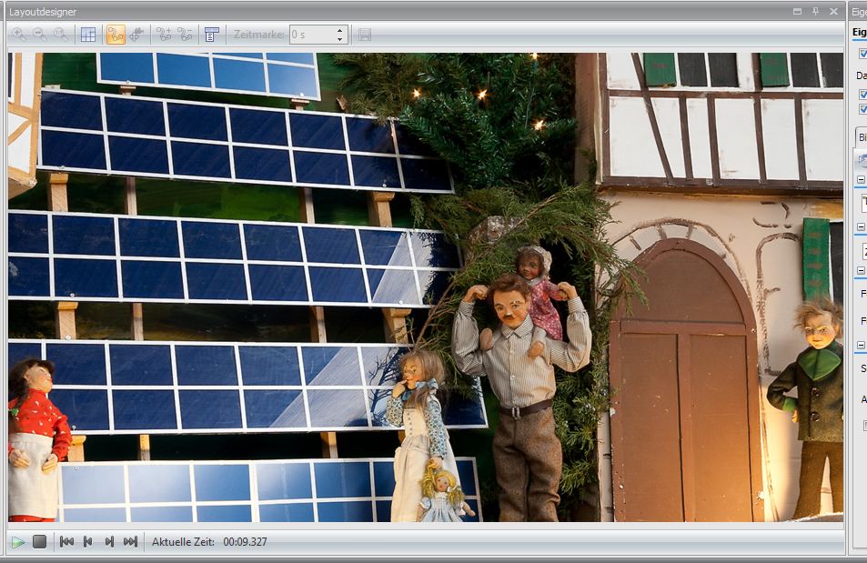This screenshot has width=867, height=563.
Task: Pin the Layoutdesigner panel with pushpin
Action: coord(815,11)
